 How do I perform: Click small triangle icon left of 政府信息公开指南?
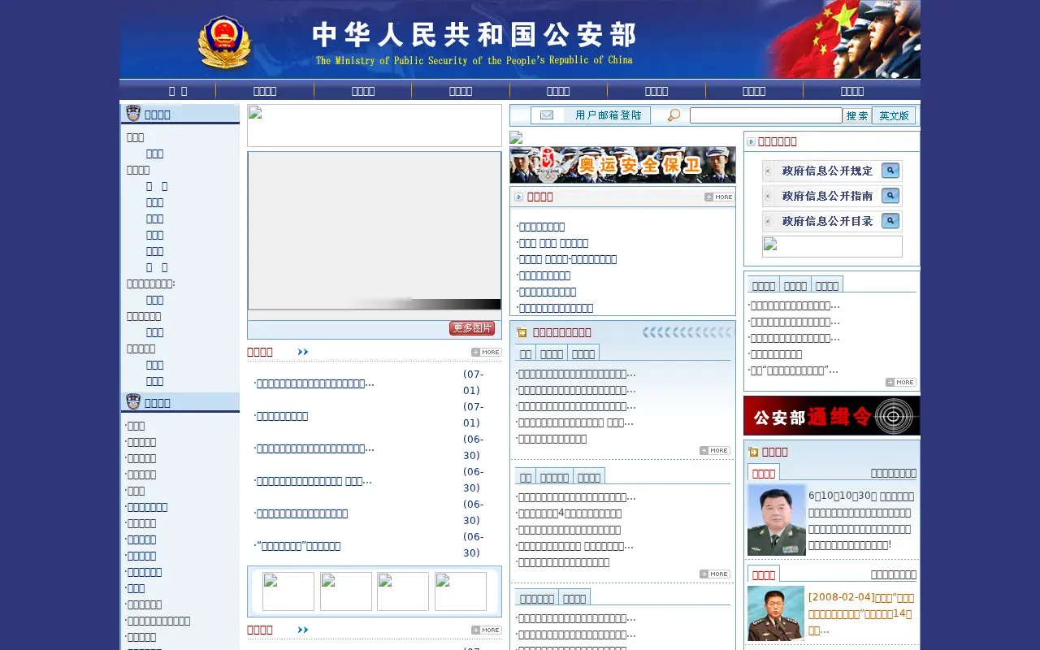[768, 196]
